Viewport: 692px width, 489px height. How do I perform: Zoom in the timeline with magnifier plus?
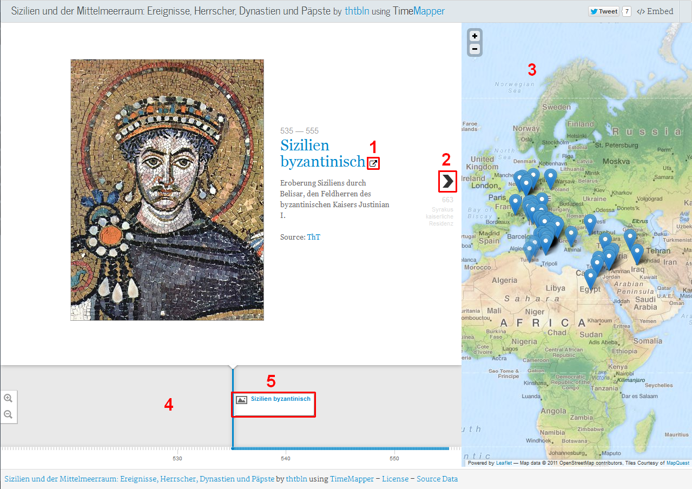8,398
